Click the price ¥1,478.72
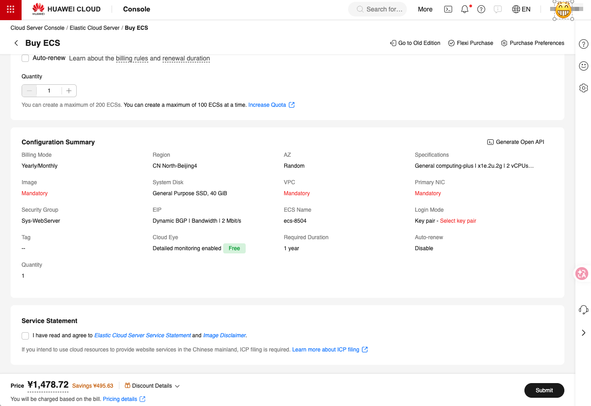The width and height of the screenshot is (591, 406). tap(48, 385)
